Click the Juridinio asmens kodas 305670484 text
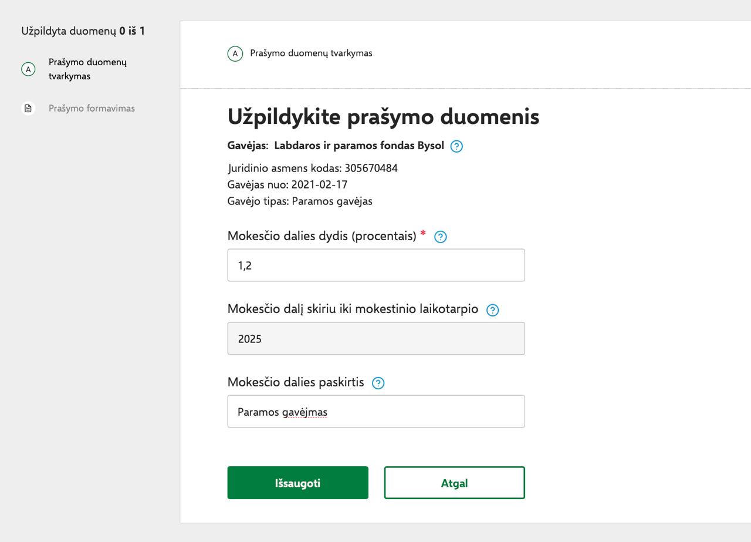The width and height of the screenshot is (751, 542). pos(312,169)
